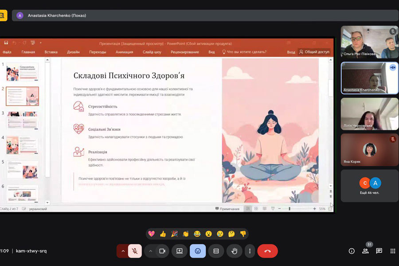
Task: Switch to the Главная ribbon tab
Action: click(28, 52)
